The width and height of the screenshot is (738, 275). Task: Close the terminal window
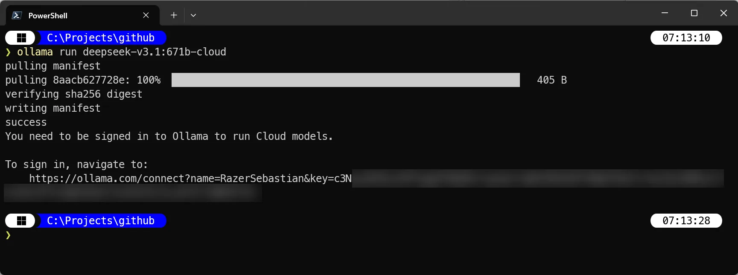coord(723,13)
